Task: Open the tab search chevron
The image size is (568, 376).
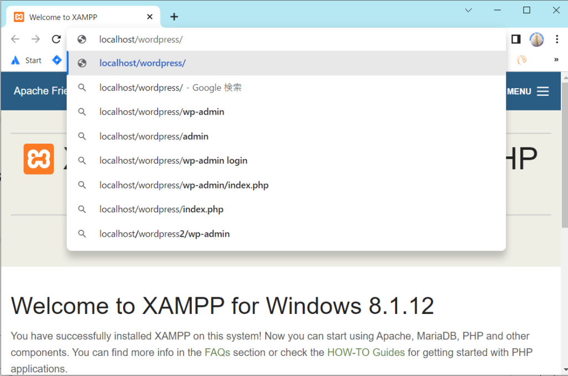Action: pyautogui.click(x=468, y=10)
